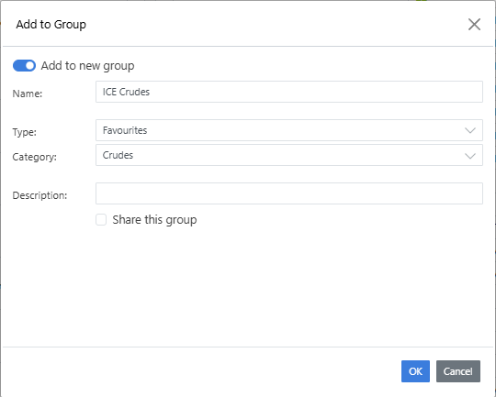Viewport: 496px width, 397px height.
Task: Select the Crudes text in Category box
Action: (x=118, y=155)
